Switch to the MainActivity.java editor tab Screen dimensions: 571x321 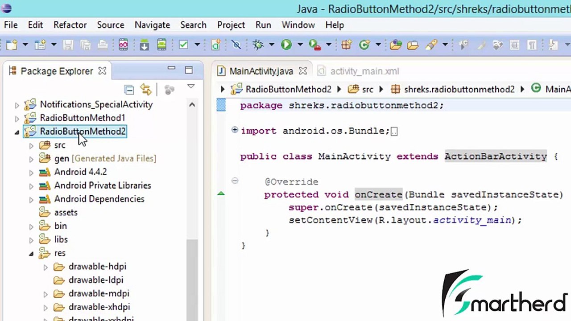261,71
